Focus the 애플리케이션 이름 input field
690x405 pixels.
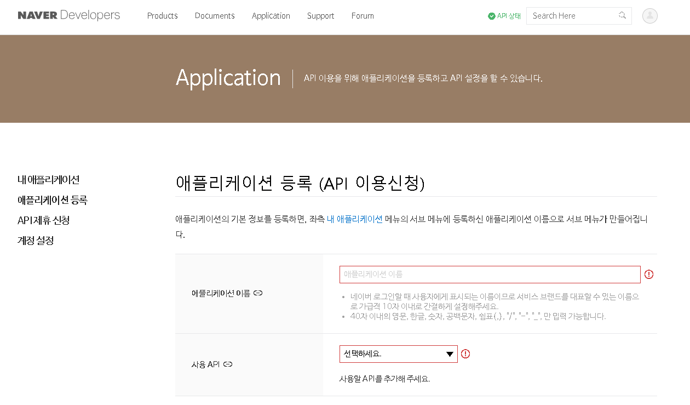point(490,275)
